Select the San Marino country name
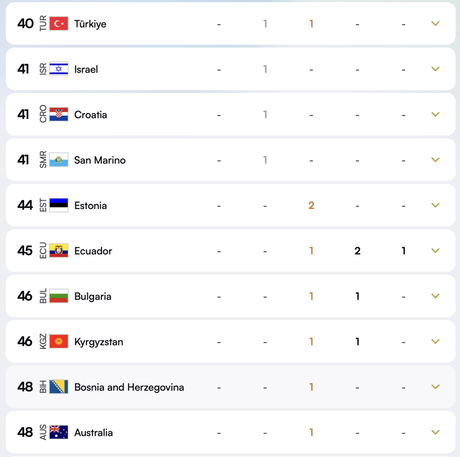This screenshot has height=457, width=460. (100, 160)
